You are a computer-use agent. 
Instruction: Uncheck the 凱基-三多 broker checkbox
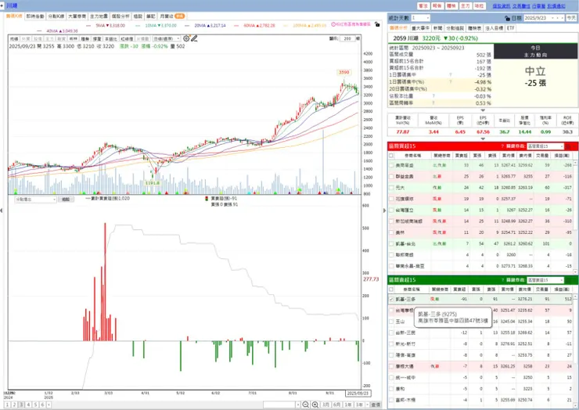[391, 299]
